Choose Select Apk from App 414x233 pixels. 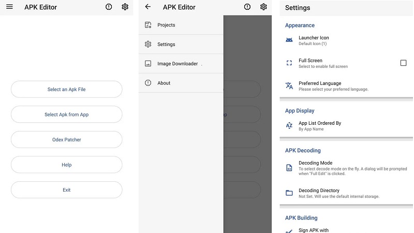pyautogui.click(x=67, y=114)
